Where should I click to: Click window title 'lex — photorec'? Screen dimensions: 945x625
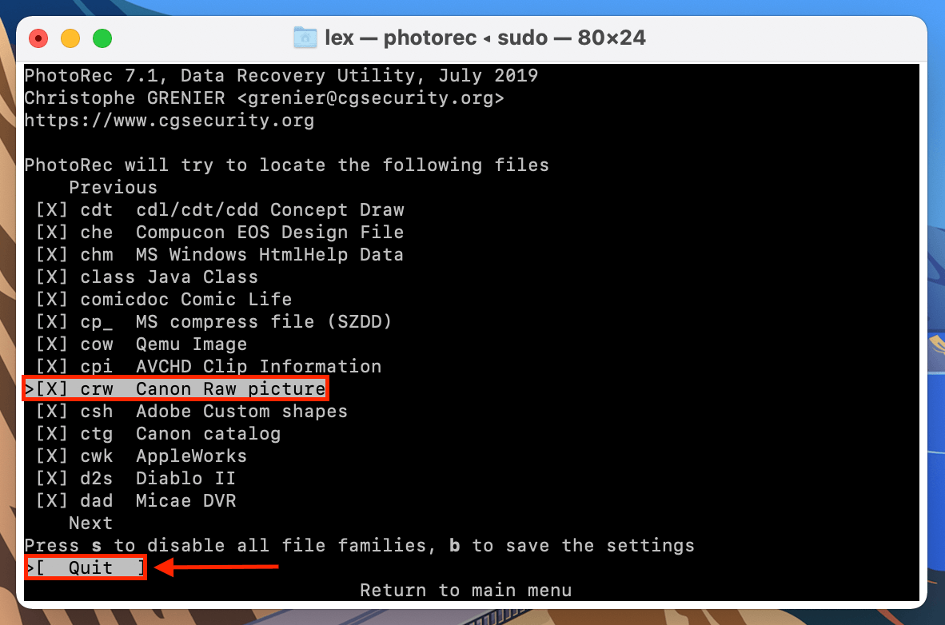point(484,38)
